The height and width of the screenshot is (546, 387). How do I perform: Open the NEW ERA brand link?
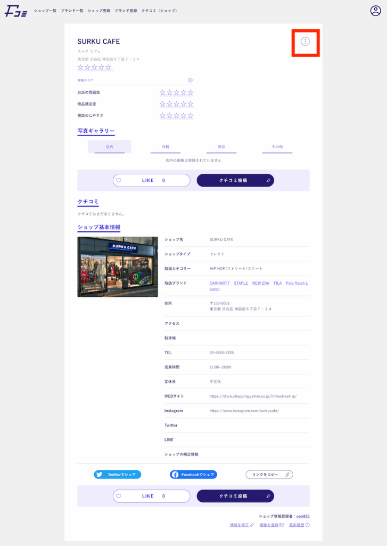pyautogui.click(x=261, y=283)
